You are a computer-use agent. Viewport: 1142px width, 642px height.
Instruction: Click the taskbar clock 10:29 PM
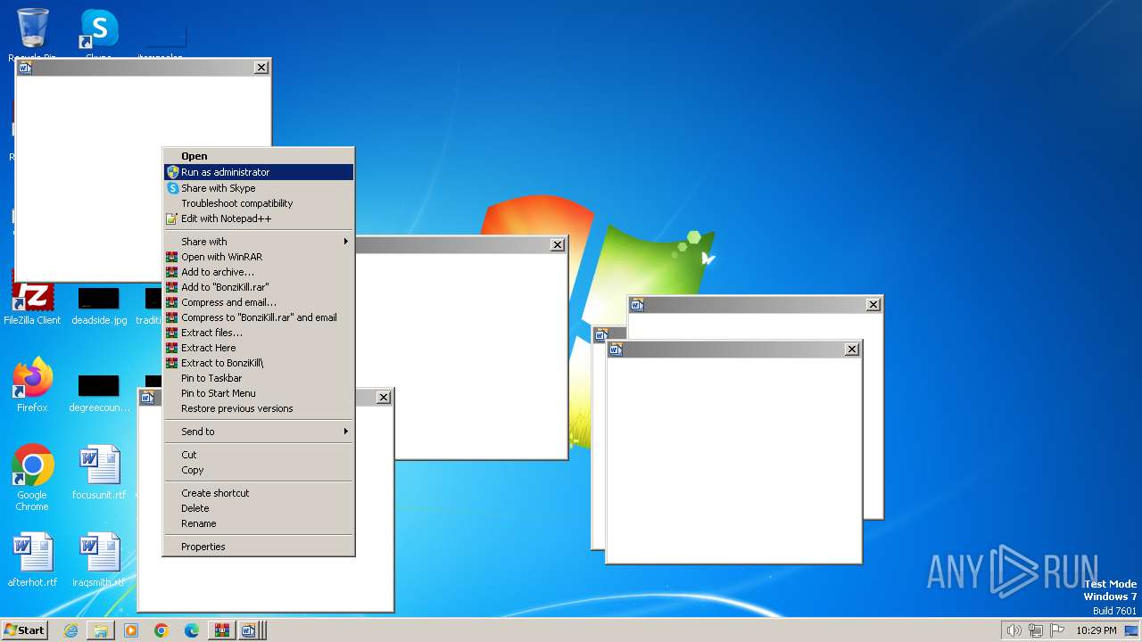click(1096, 630)
